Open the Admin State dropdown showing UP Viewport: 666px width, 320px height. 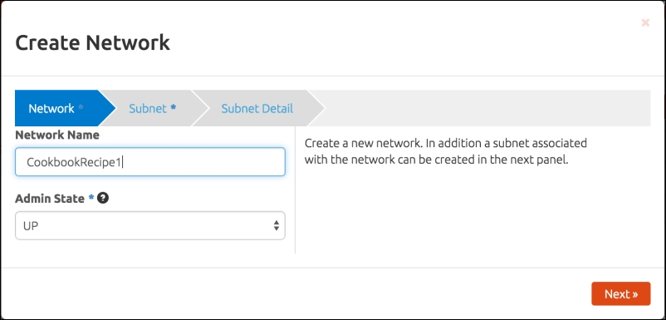click(x=150, y=225)
